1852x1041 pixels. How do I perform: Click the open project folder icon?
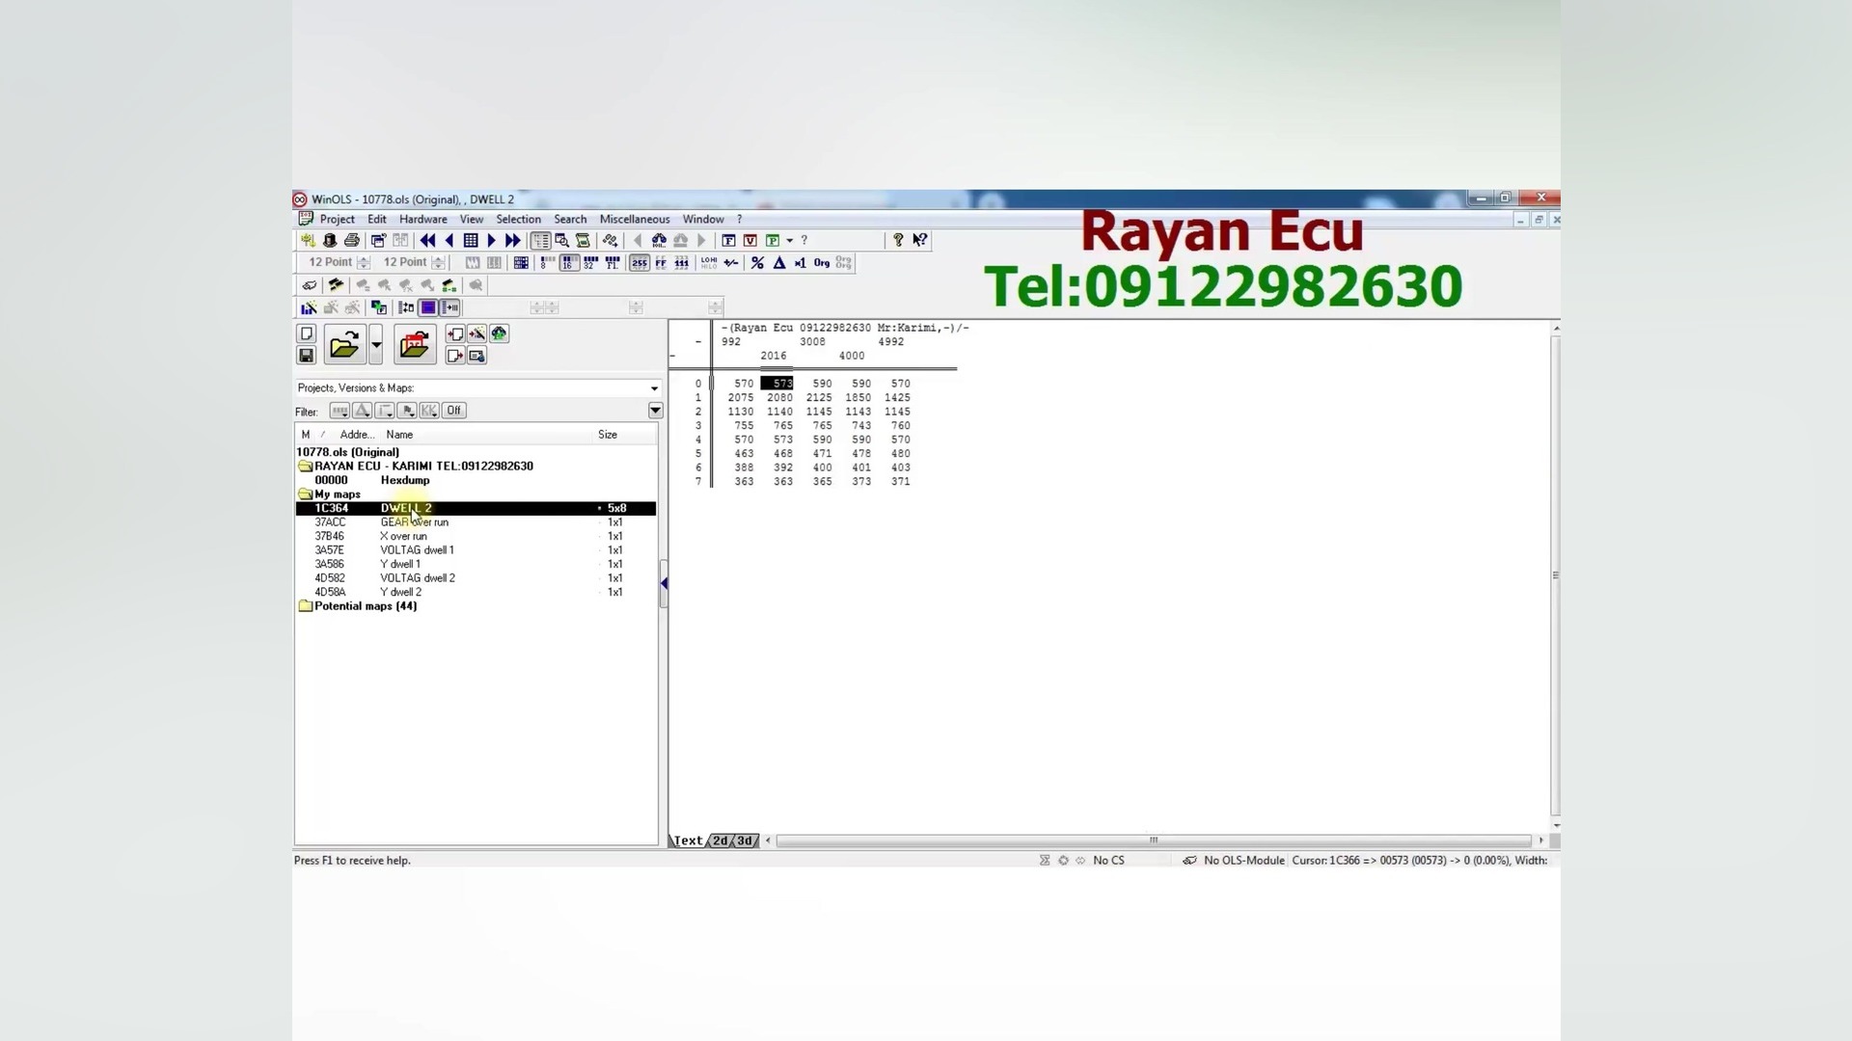(x=344, y=345)
